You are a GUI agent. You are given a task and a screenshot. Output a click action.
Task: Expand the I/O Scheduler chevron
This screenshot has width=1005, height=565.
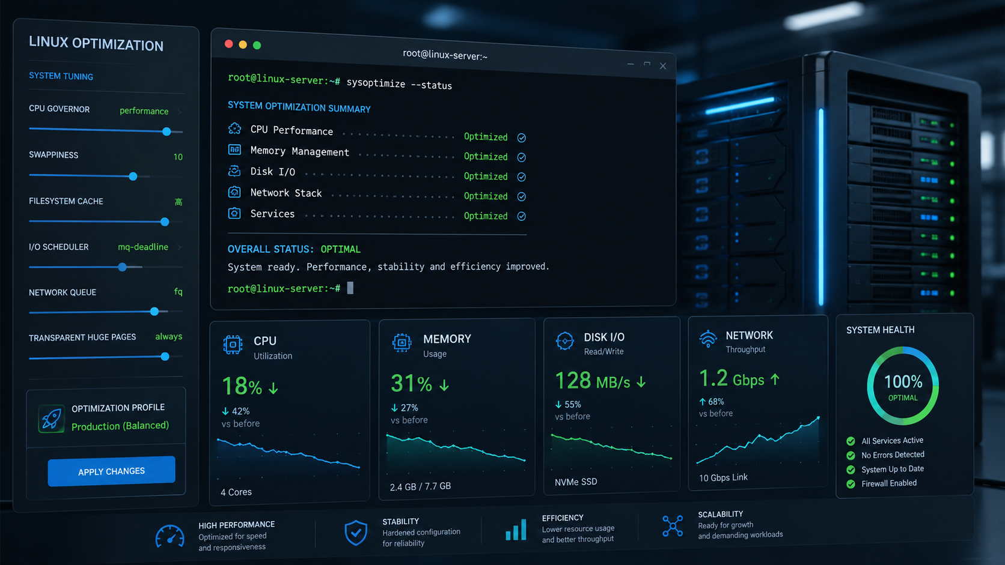pyautogui.click(x=179, y=247)
